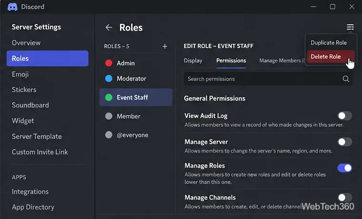Screen dimensions: 362x219
Task: Disable the Manage Roles toggle
Action: coord(345,168)
